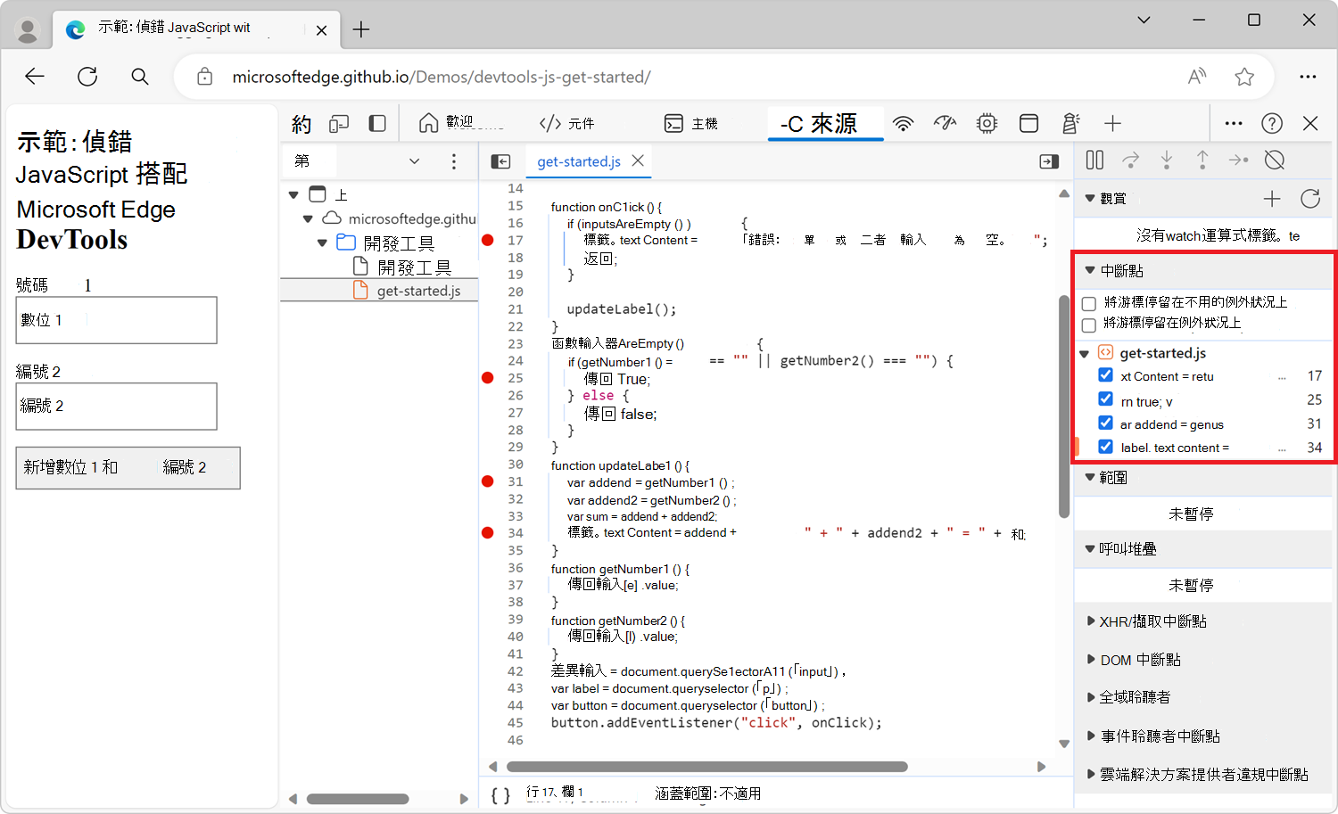This screenshot has height=814, width=1338.
Task: Click the inspect element tool icon
Action: coord(301,124)
